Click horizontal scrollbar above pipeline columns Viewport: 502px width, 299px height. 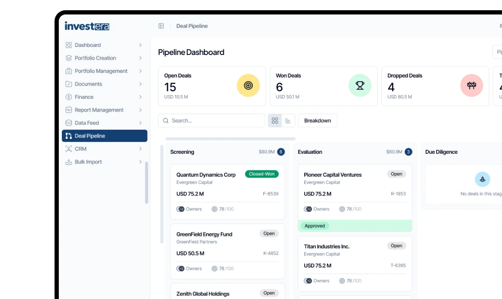point(231,139)
